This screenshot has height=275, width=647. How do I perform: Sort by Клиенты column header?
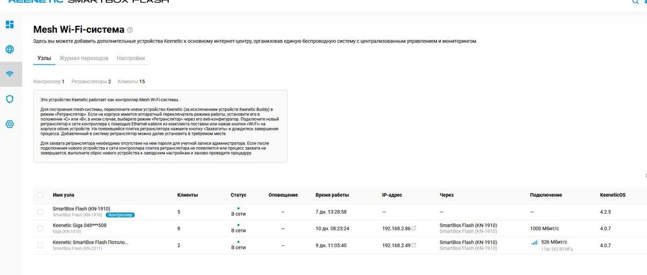click(188, 195)
